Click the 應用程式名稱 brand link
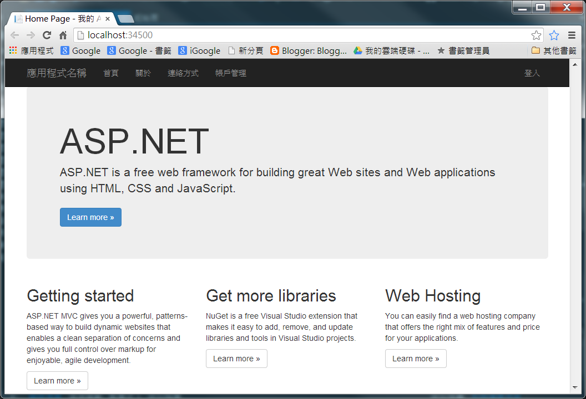The image size is (586, 399). click(57, 73)
